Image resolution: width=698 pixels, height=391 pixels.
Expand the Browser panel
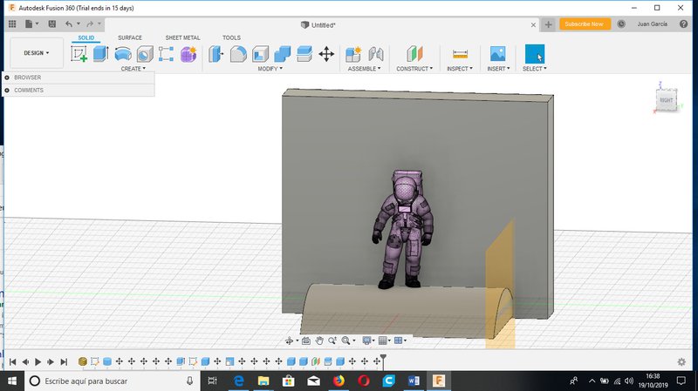(7, 78)
